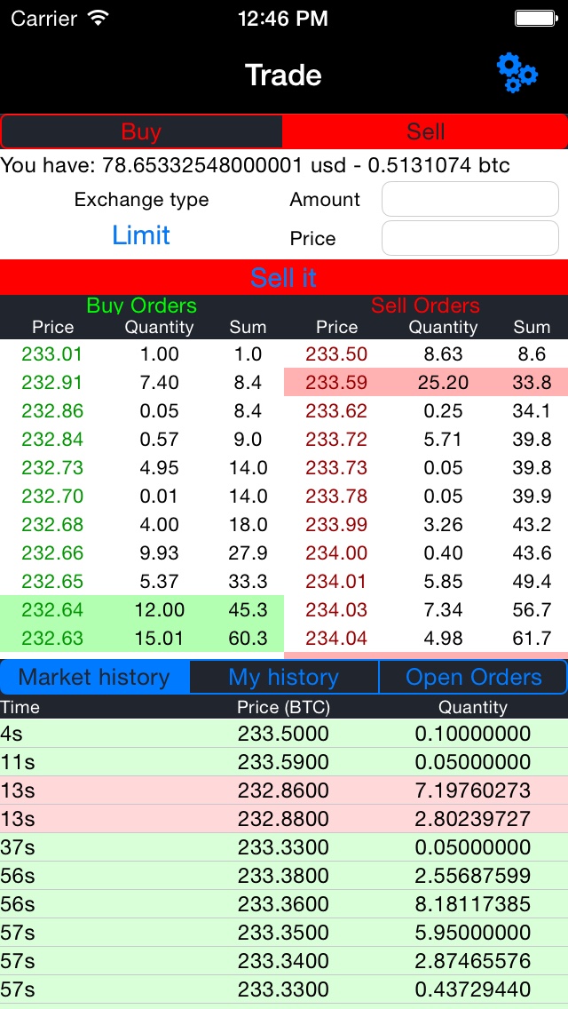Screen dimensions: 568x1009
Task: Select the Sell segment
Action: tap(425, 131)
